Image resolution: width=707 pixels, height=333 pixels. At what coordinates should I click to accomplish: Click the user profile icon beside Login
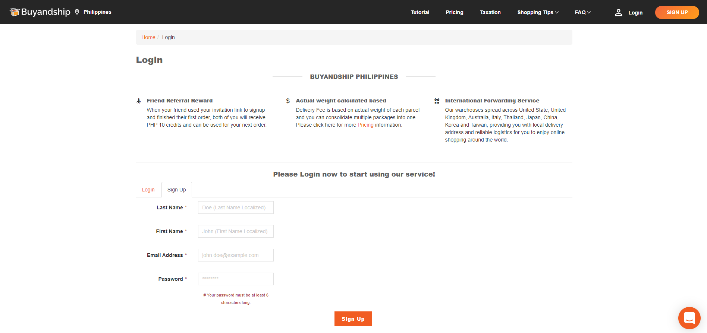(x=618, y=13)
